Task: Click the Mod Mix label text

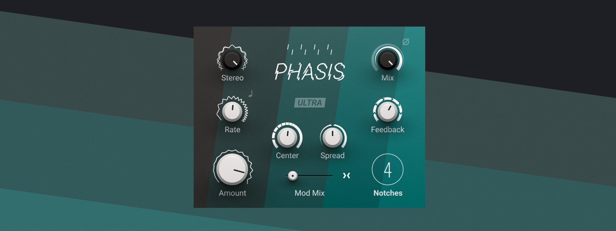Action: pos(310,193)
